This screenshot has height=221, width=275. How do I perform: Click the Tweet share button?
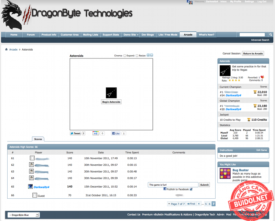[x=75, y=133]
